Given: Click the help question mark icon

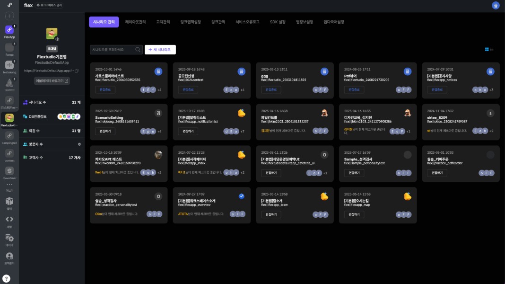Looking at the screenshot, I should click(7, 279).
